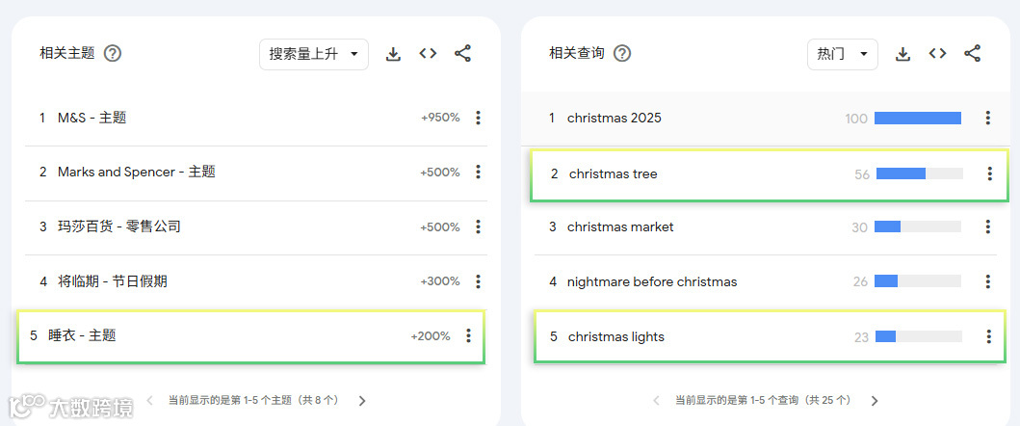Image resolution: width=1020 pixels, height=426 pixels.
Task: Open more options for 睡衣 topic
Action: click(468, 336)
